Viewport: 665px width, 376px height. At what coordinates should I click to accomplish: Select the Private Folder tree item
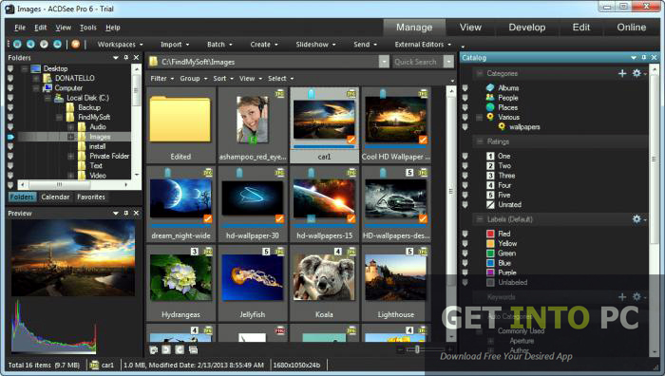point(109,156)
